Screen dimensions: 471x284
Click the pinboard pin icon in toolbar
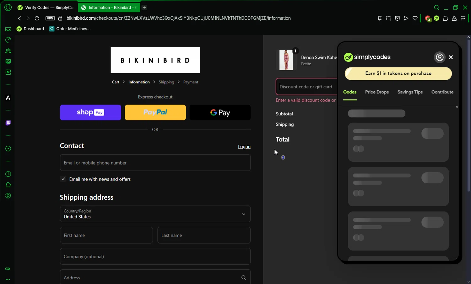(380, 18)
